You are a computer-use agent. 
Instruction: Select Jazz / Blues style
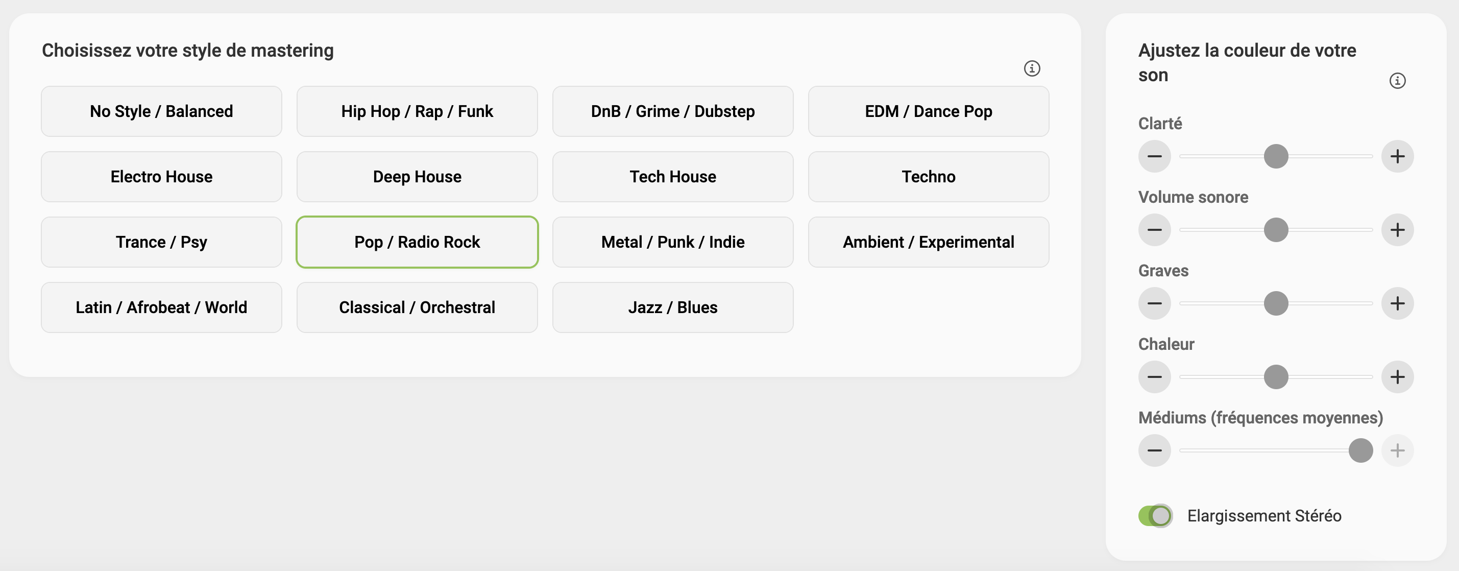tap(672, 307)
